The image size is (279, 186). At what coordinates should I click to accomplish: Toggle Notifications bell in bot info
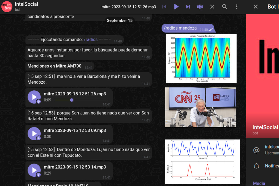pyautogui.click(x=257, y=166)
